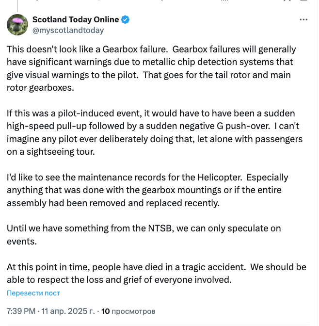Click the 11 апр. 2025 г. date
Screen dimensions: 319x326
(68, 311)
